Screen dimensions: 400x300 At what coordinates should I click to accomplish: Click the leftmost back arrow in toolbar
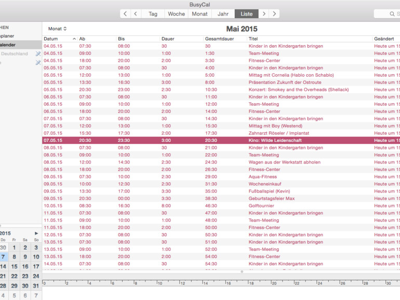(x=125, y=14)
